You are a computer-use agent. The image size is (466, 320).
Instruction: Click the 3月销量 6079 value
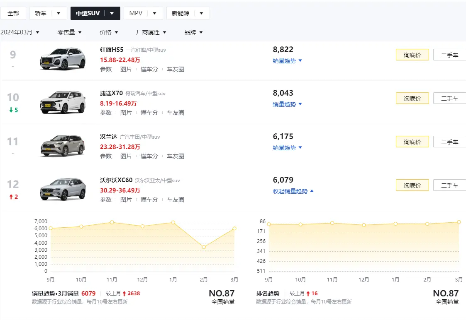click(x=88, y=294)
